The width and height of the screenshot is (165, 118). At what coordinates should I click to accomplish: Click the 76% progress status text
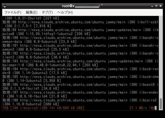pyautogui.click(x=43, y=108)
